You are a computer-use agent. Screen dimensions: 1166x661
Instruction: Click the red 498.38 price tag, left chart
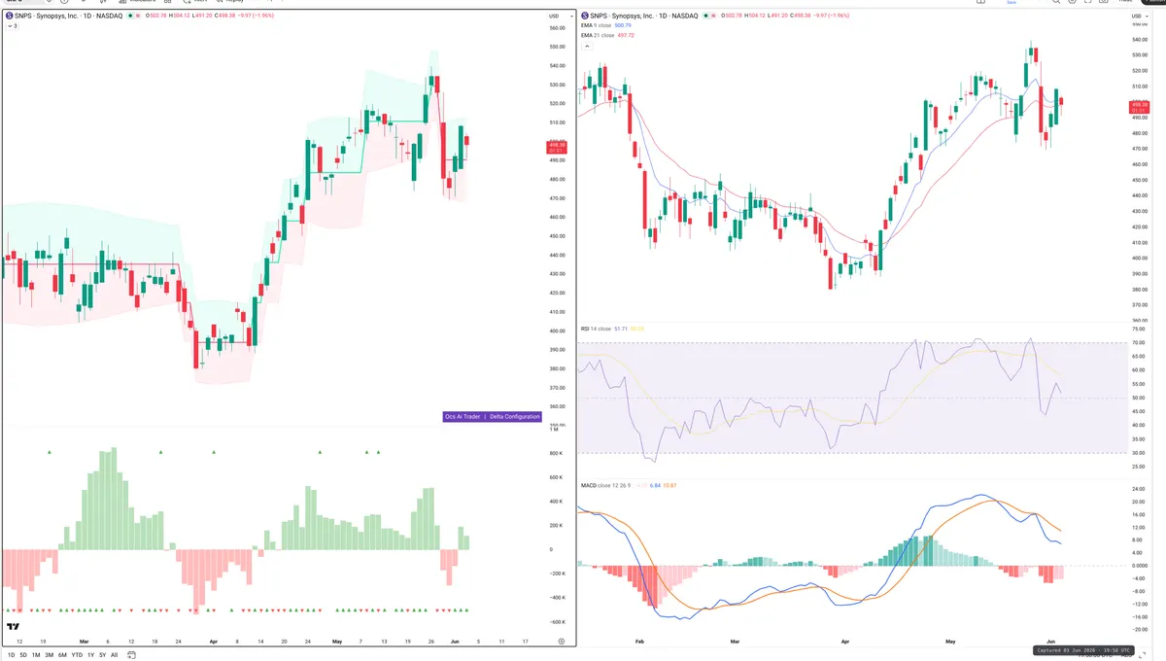(558, 147)
